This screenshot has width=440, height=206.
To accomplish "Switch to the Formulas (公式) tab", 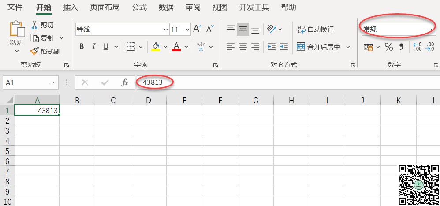I will pos(139,7).
